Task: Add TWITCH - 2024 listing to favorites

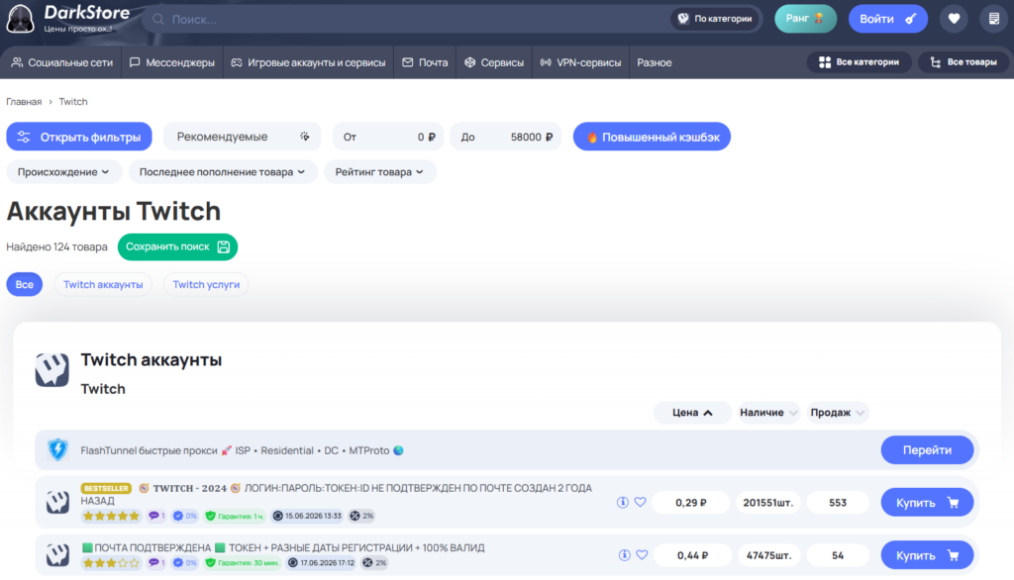Action: [641, 502]
